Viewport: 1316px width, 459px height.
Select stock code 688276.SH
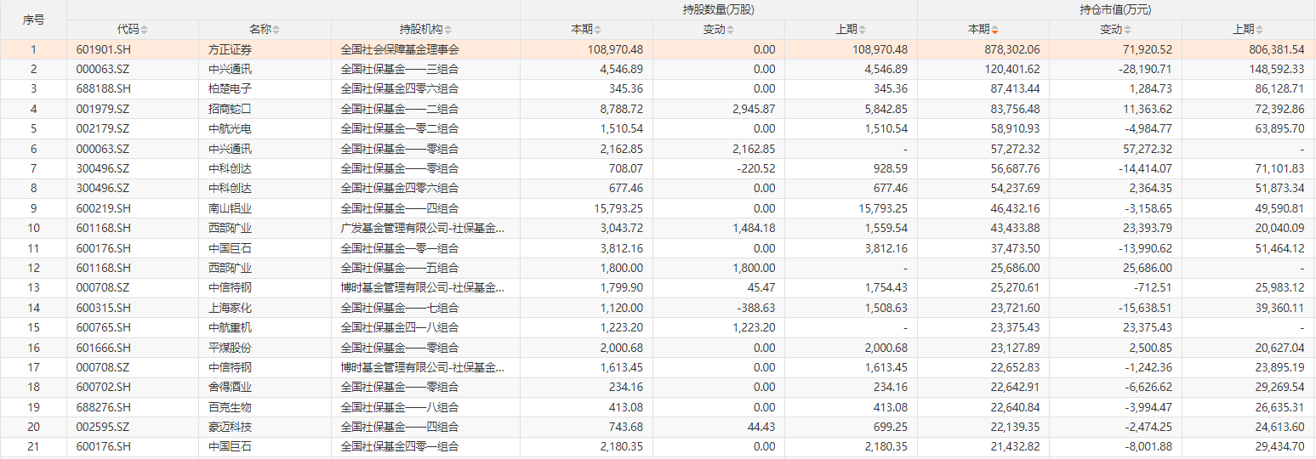tap(103, 406)
